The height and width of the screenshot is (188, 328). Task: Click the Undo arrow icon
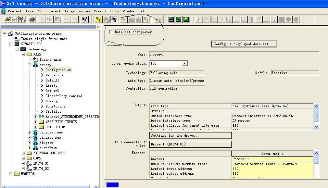67,19
